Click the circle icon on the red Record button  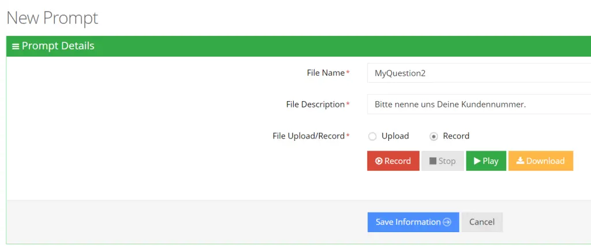tap(379, 161)
